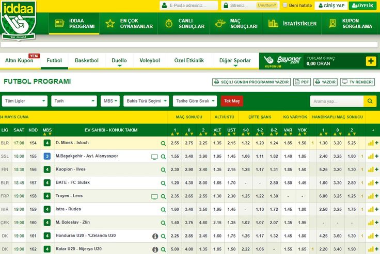Sort the ALT column arrows
This screenshot has width=380, height=254.
click(217, 134)
